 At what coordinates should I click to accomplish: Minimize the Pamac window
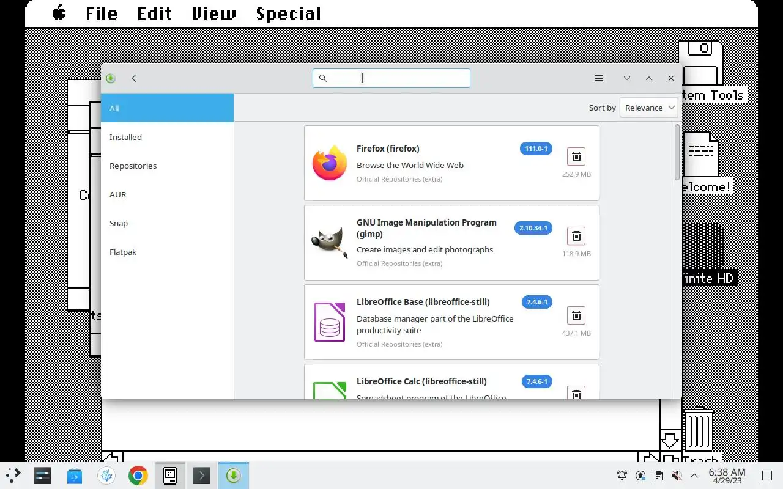click(x=627, y=78)
